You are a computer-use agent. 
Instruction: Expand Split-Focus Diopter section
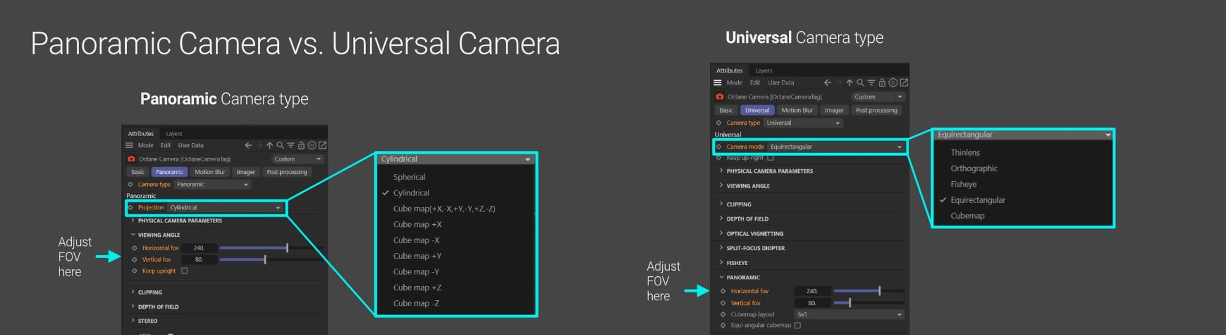pos(752,248)
